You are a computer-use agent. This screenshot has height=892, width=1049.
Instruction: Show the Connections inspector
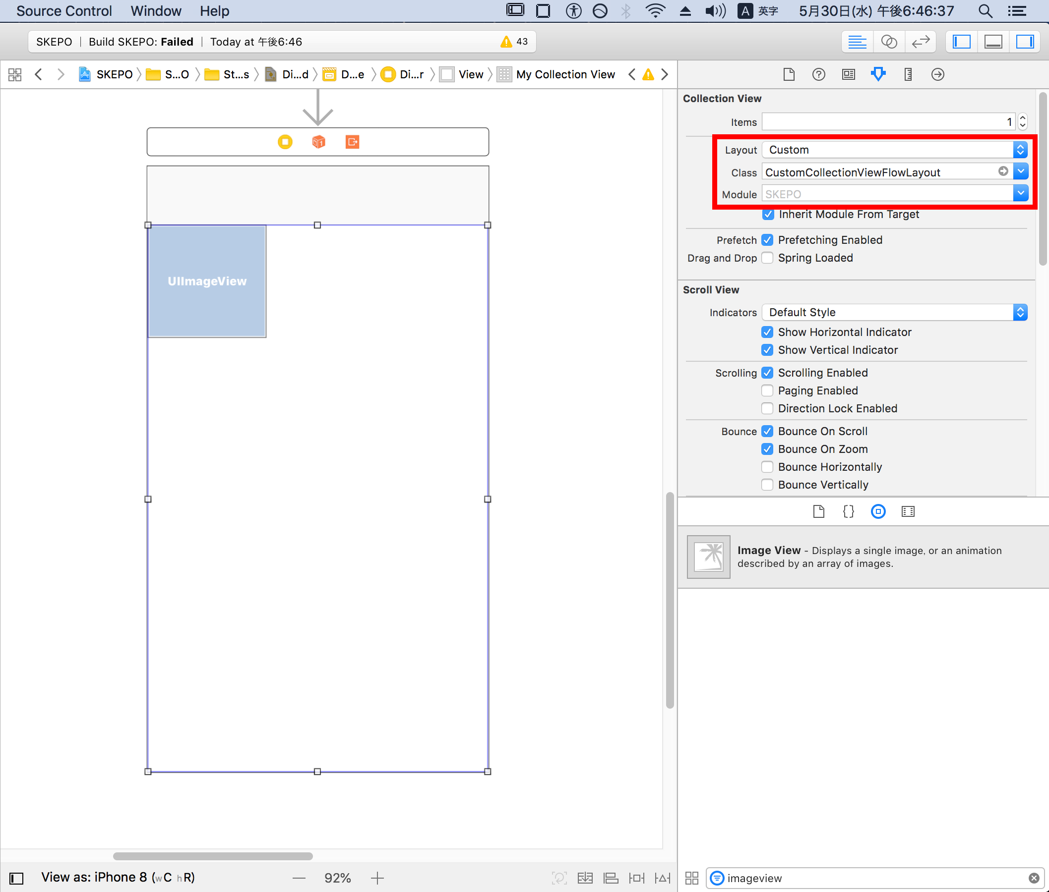[937, 74]
